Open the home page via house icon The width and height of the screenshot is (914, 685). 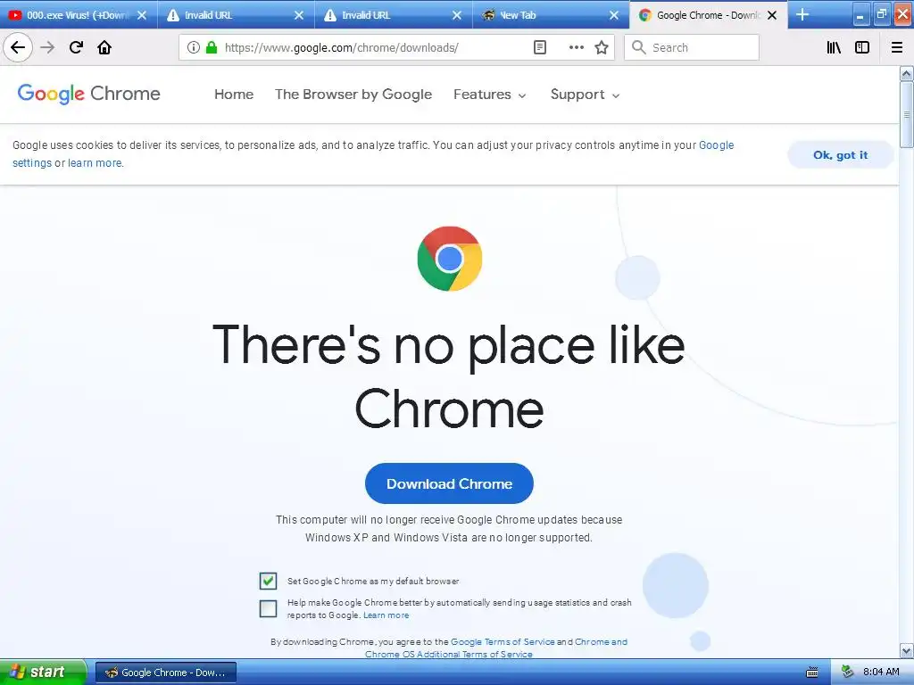(104, 47)
